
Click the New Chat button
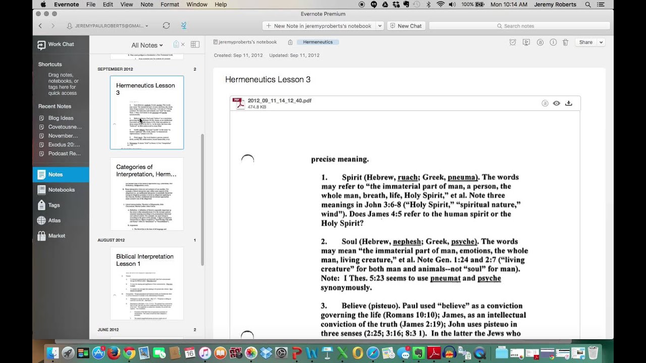coord(406,26)
